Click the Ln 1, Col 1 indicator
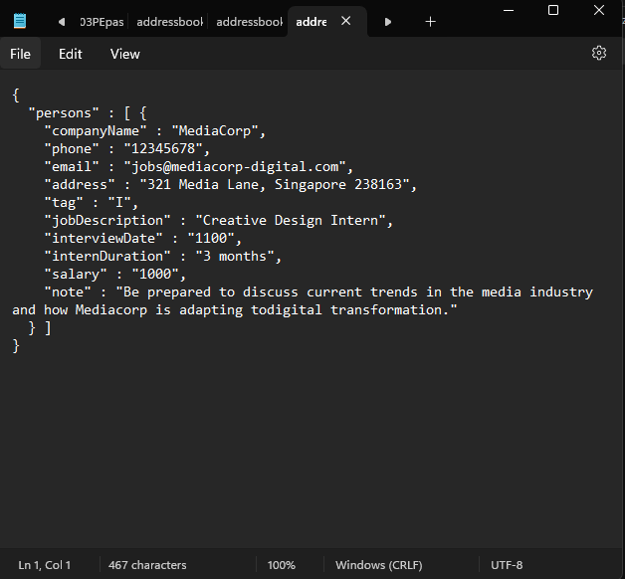Viewport: 625px width, 579px height. 44,565
